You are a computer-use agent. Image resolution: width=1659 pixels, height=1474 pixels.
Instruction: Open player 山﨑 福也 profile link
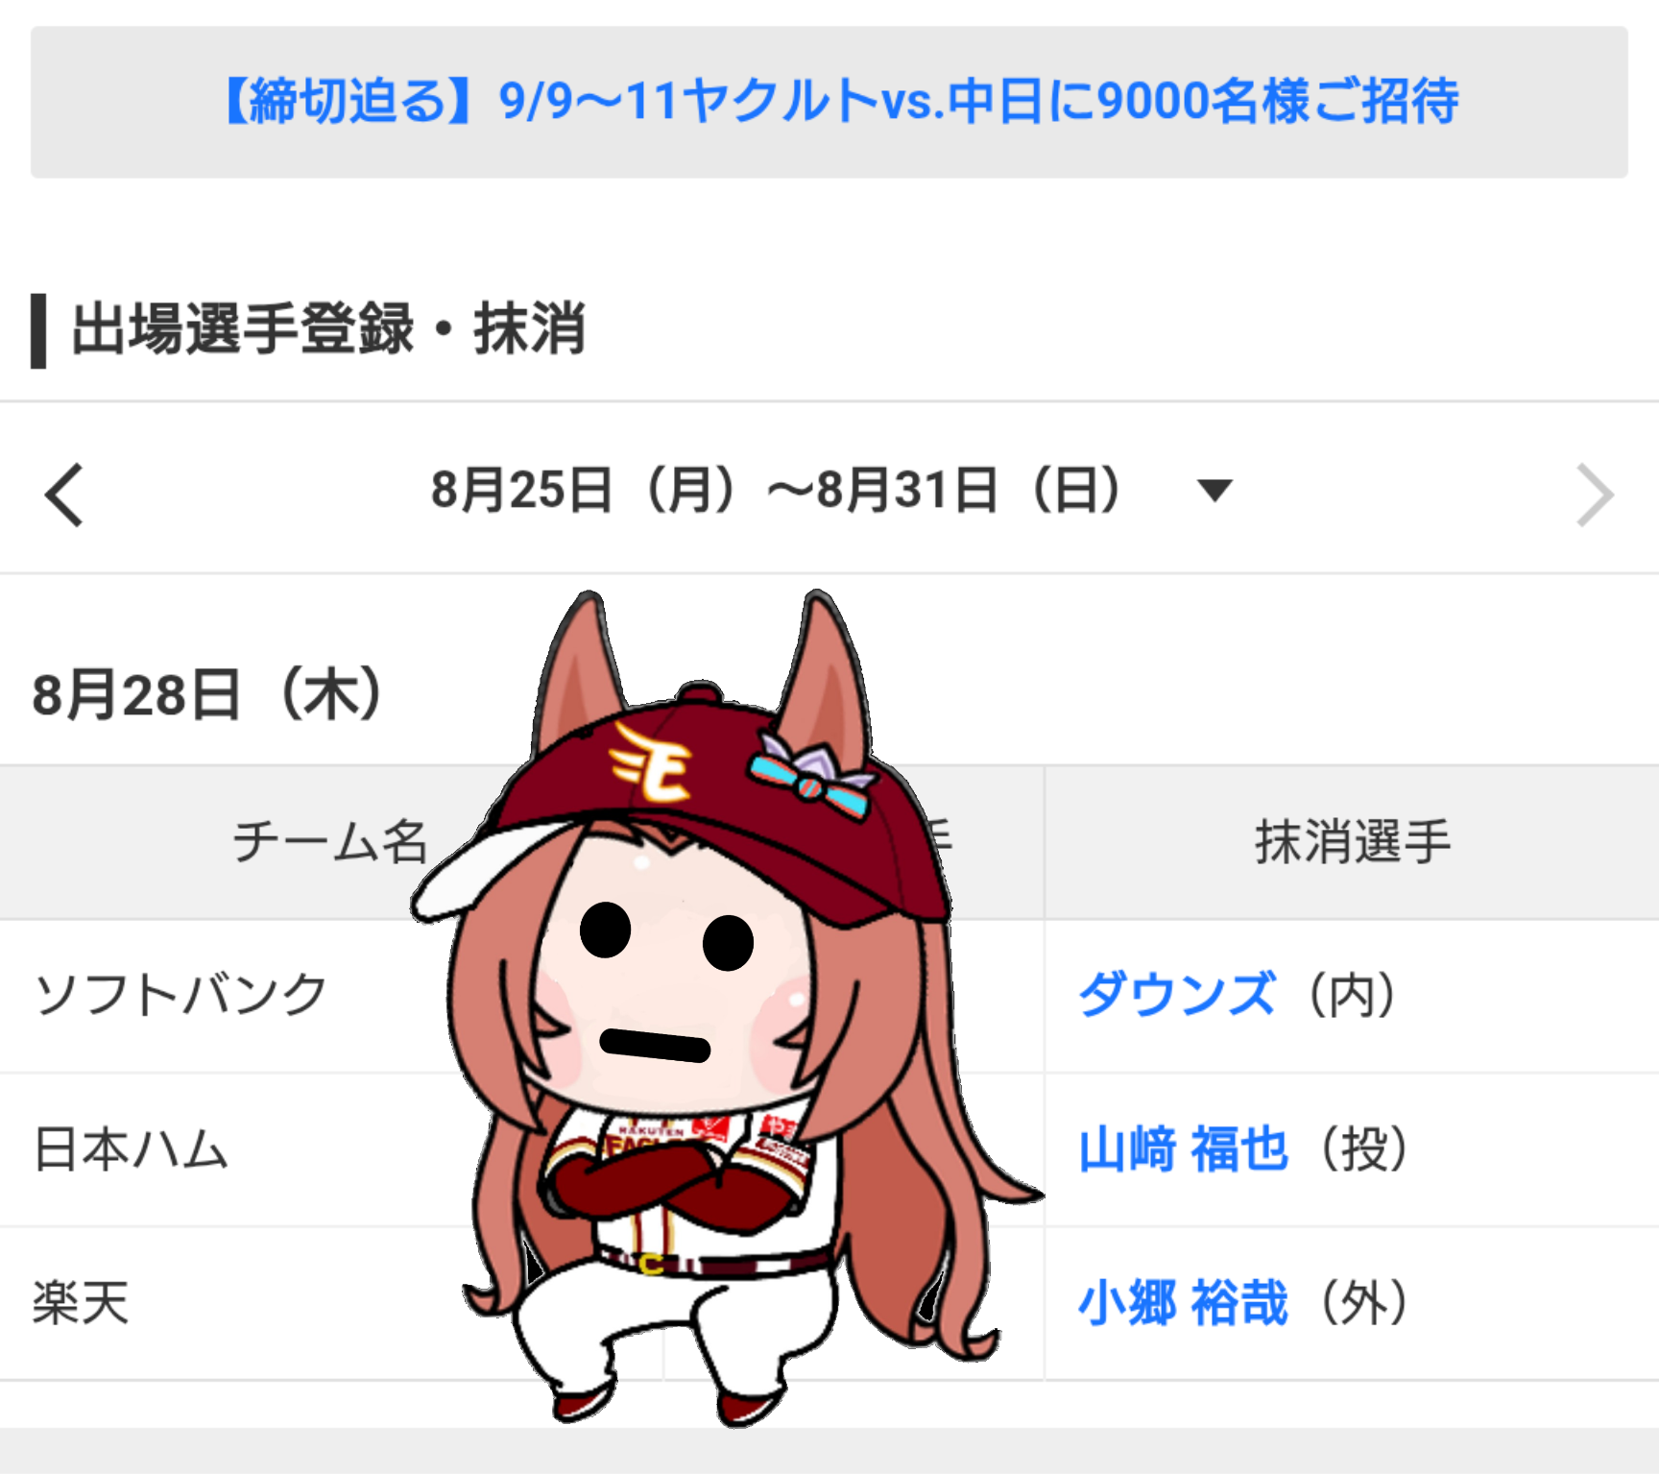1183,1148
